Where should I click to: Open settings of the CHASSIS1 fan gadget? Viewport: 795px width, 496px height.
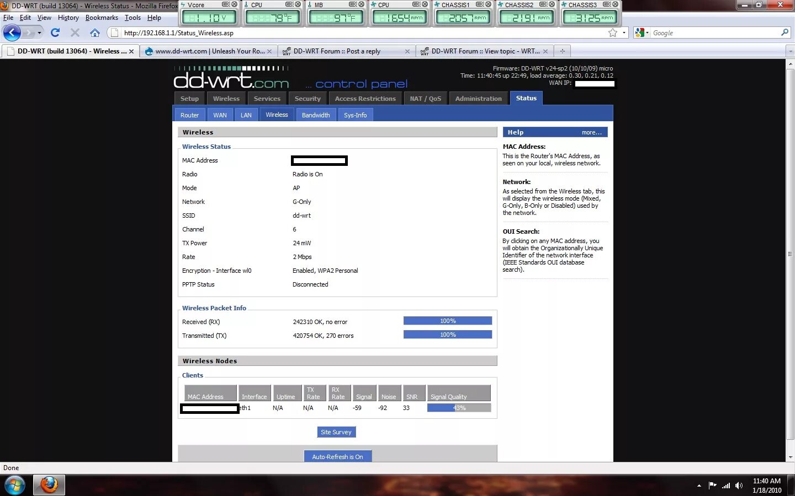click(479, 4)
